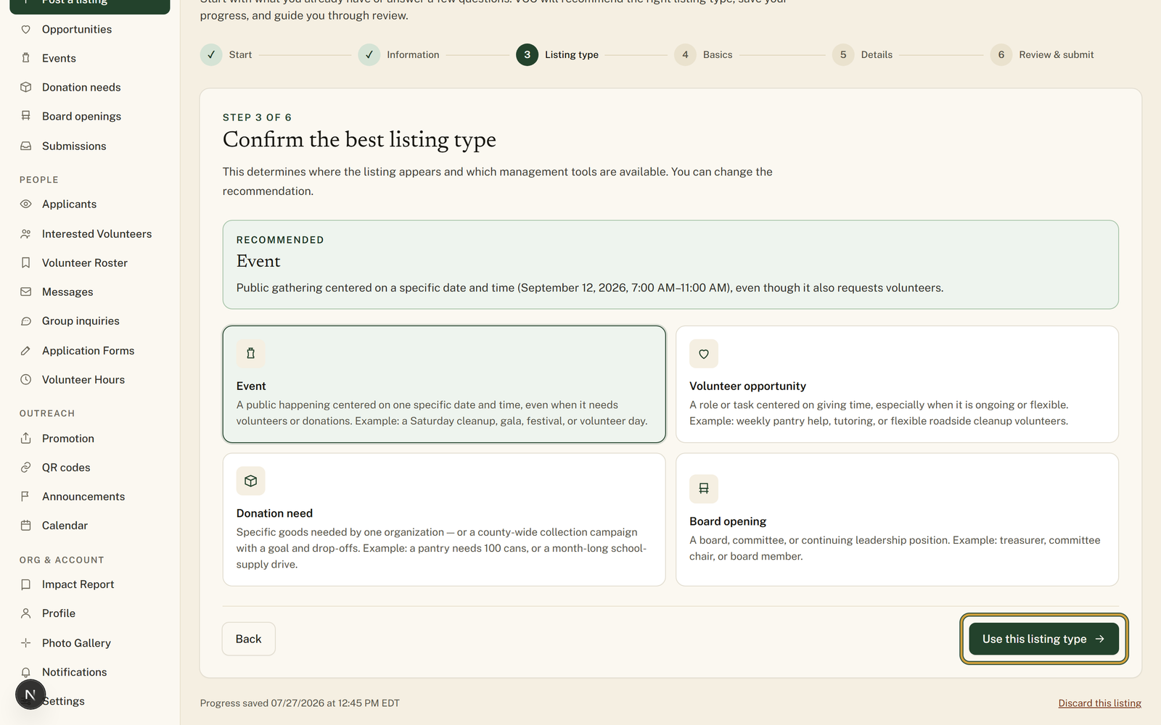Viewport: 1161px width, 725px height.
Task: Click the envelope icon beside Messages
Action: [x=26, y=291]
